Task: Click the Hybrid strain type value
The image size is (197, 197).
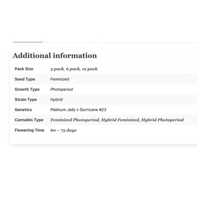Action: click(x=56, y=99)
